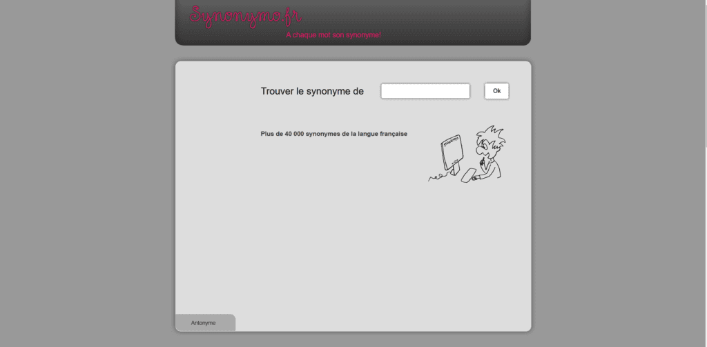Click the Synonymo.fr cursive logo

pos(245,17)
